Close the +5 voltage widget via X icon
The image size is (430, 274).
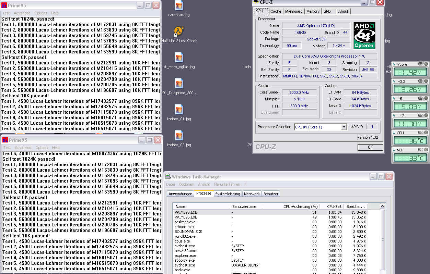tap(426, 98)
